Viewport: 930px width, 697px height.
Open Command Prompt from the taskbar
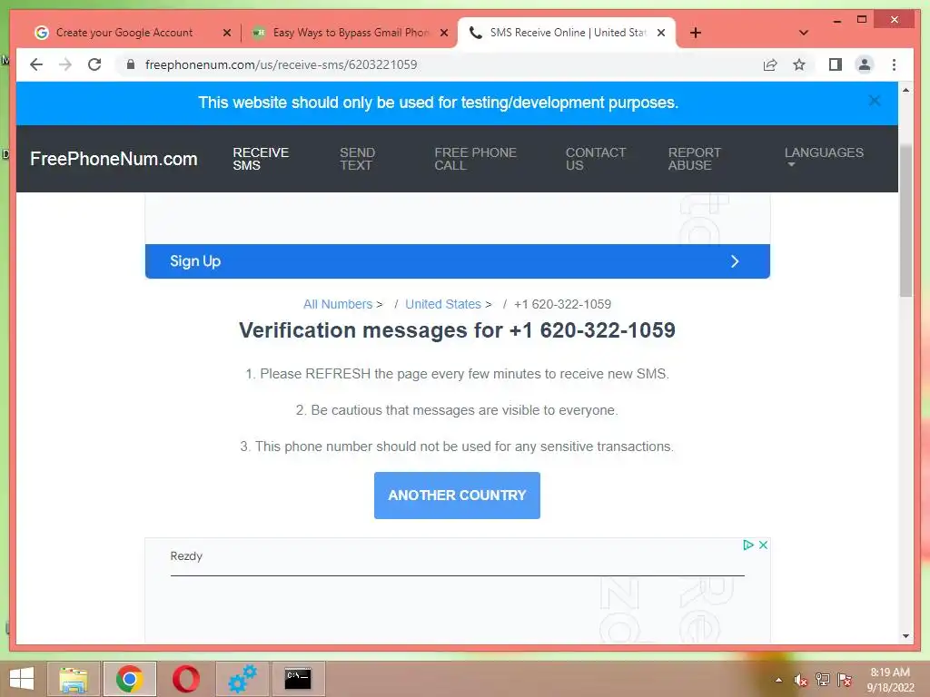click(x=298, y=679)
